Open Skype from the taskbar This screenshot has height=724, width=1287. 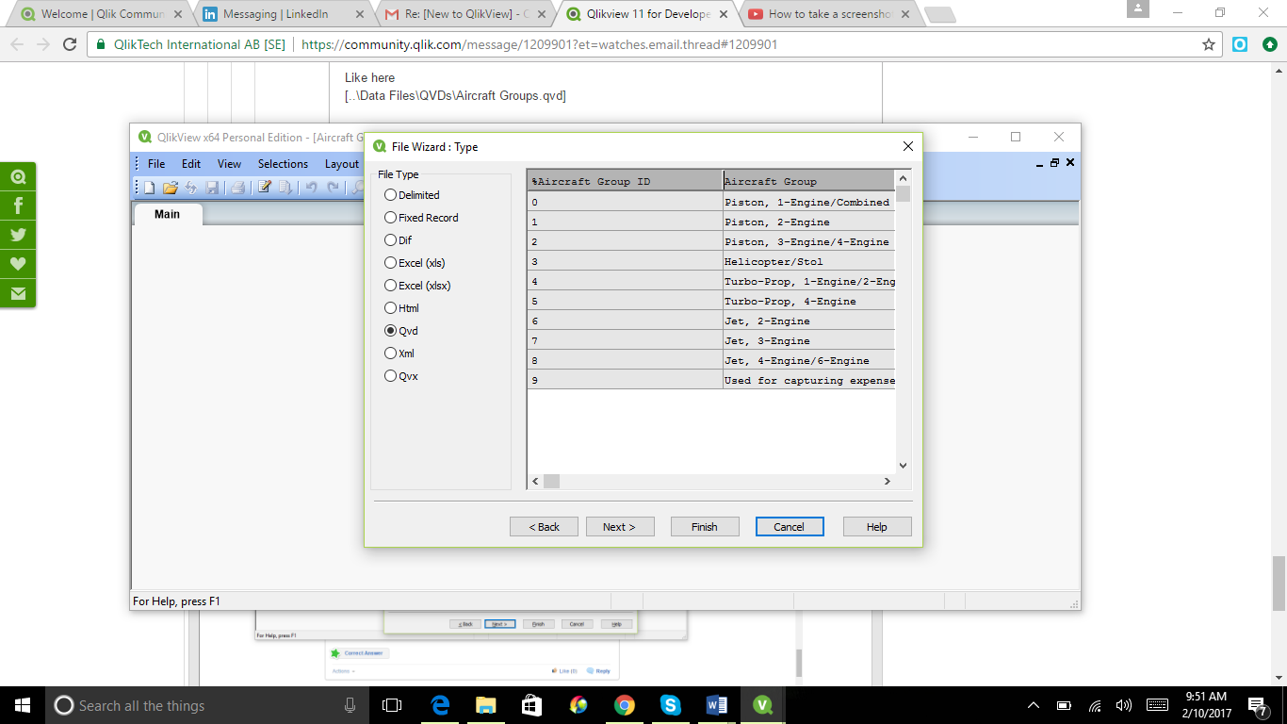click(670, 705)
